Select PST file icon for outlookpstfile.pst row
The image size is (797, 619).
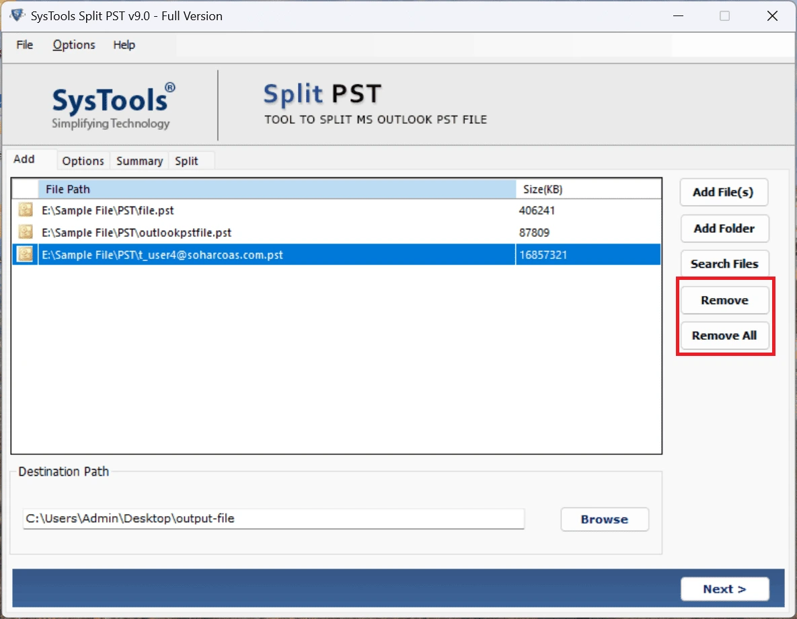(x=25, y=232)
